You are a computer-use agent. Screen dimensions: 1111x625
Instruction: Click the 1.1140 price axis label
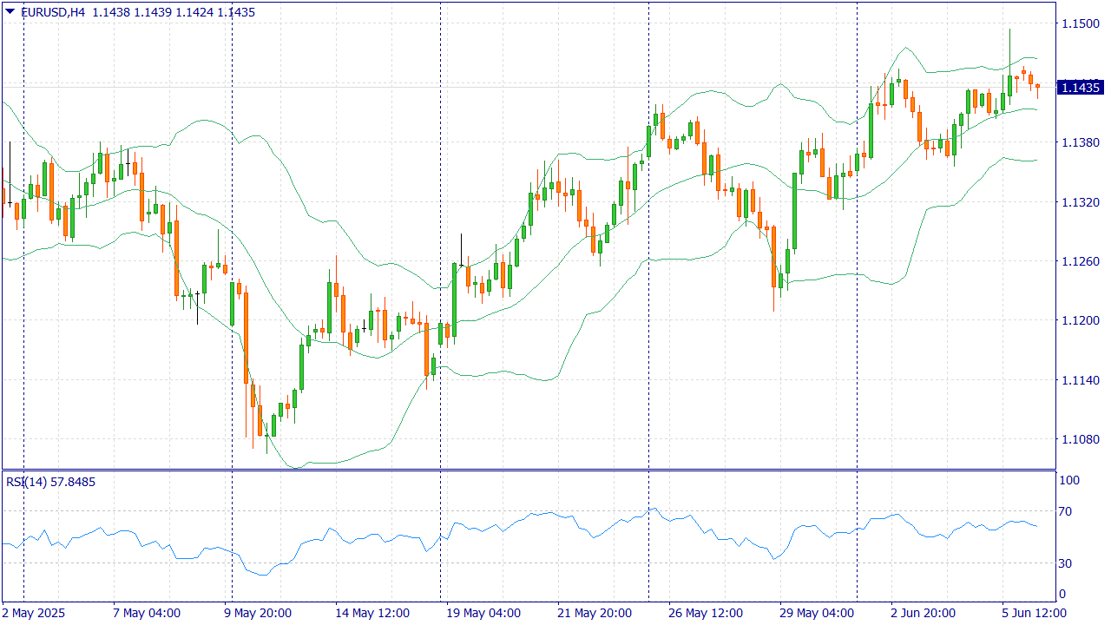point(1080,380)
